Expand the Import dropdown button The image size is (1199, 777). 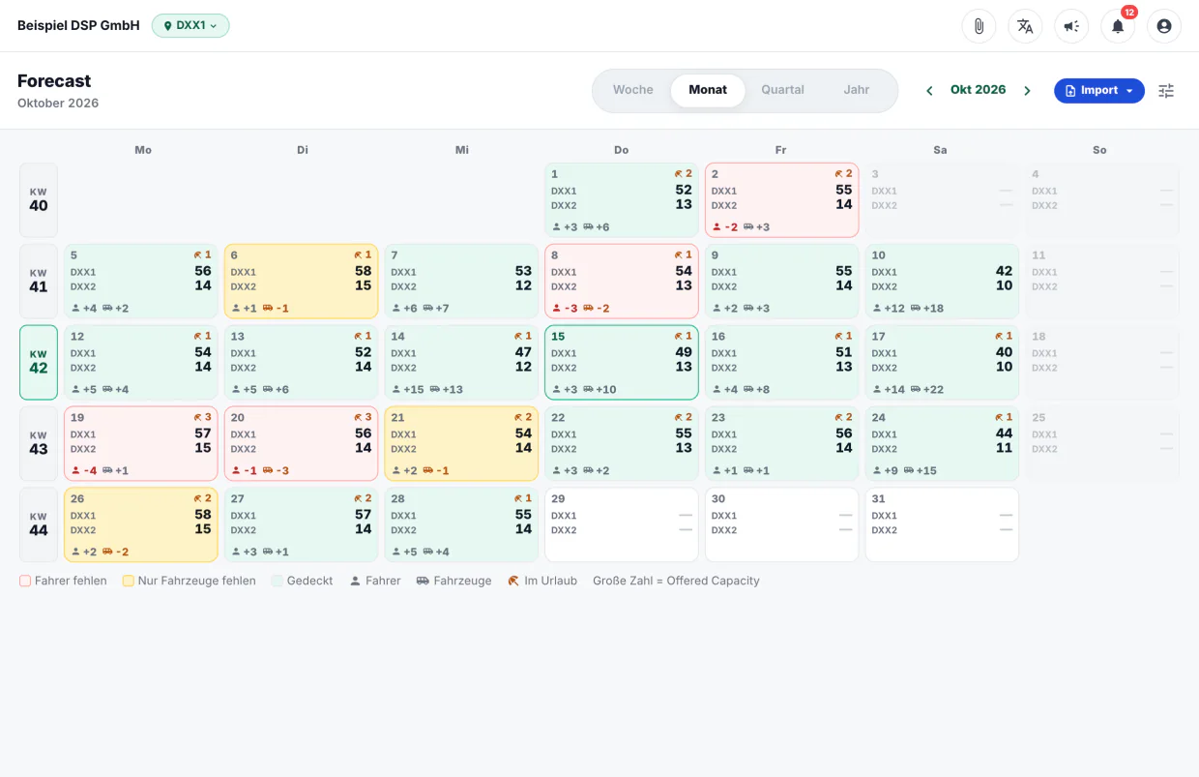click(x=1098, y=90)
